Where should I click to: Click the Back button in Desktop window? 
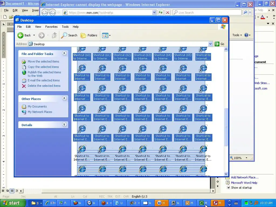(x=24, y=35)
